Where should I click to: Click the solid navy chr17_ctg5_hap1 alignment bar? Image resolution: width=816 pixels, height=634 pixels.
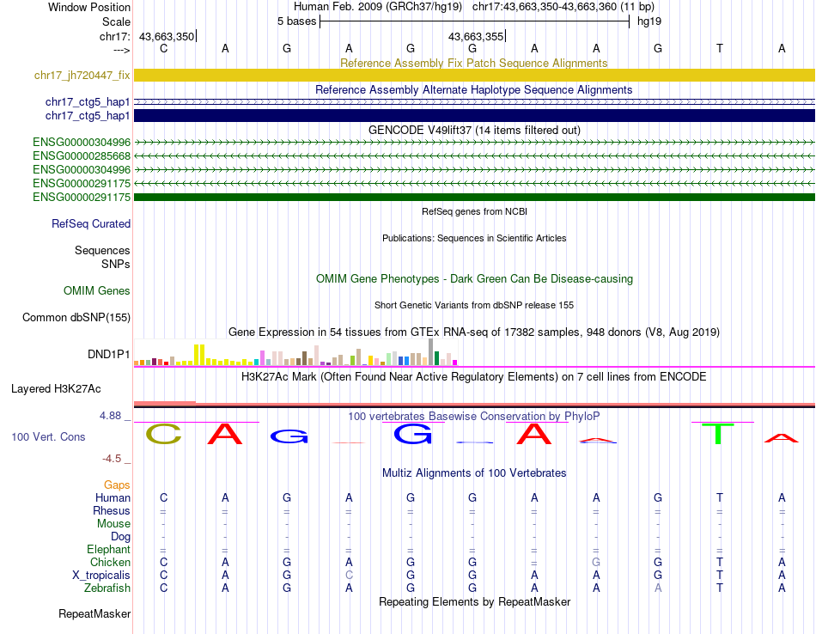[474, 116]
